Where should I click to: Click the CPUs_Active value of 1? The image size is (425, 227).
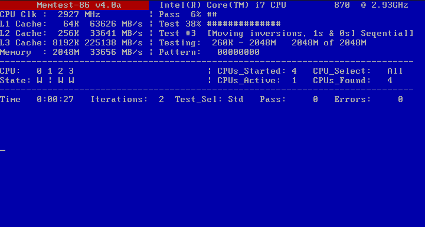click(x=295, y=80)
